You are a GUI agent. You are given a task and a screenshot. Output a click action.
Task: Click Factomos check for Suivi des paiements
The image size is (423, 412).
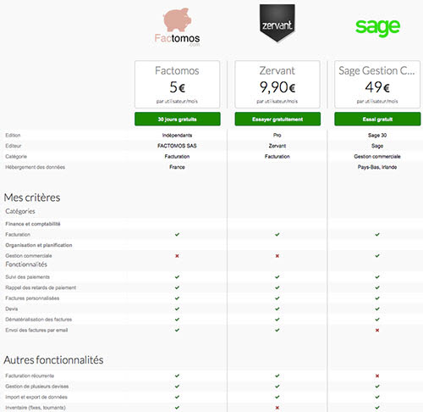coord(177,277)
